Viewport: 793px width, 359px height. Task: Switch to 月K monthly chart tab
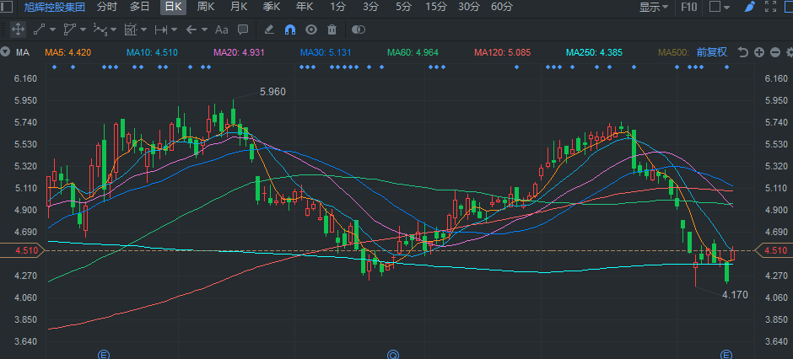coord(239,7)
